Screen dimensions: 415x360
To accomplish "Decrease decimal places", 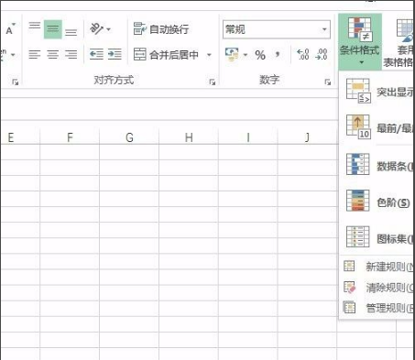I will coord(322,54).
